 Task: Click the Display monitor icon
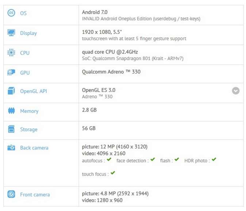pos(11,32)
